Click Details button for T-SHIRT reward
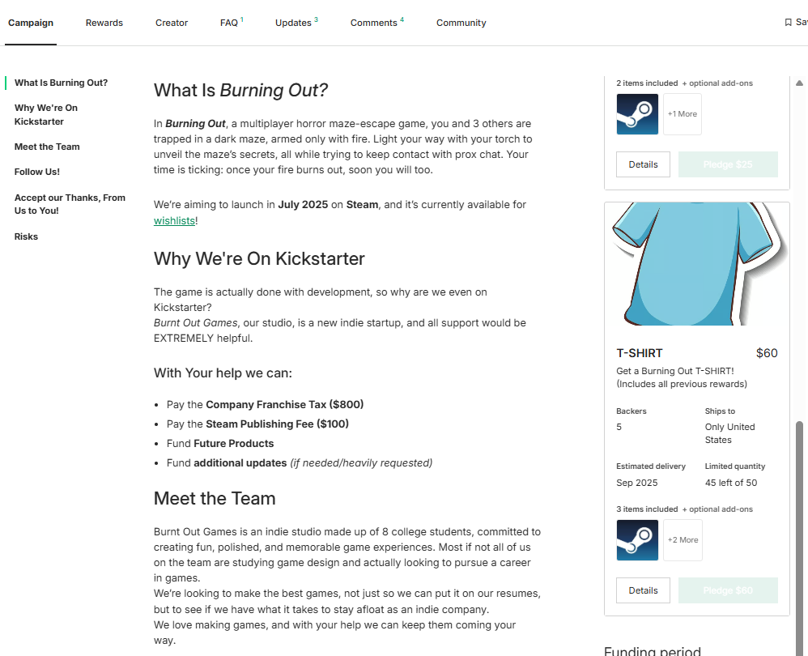Screen dimensions: 808x656 643,590
